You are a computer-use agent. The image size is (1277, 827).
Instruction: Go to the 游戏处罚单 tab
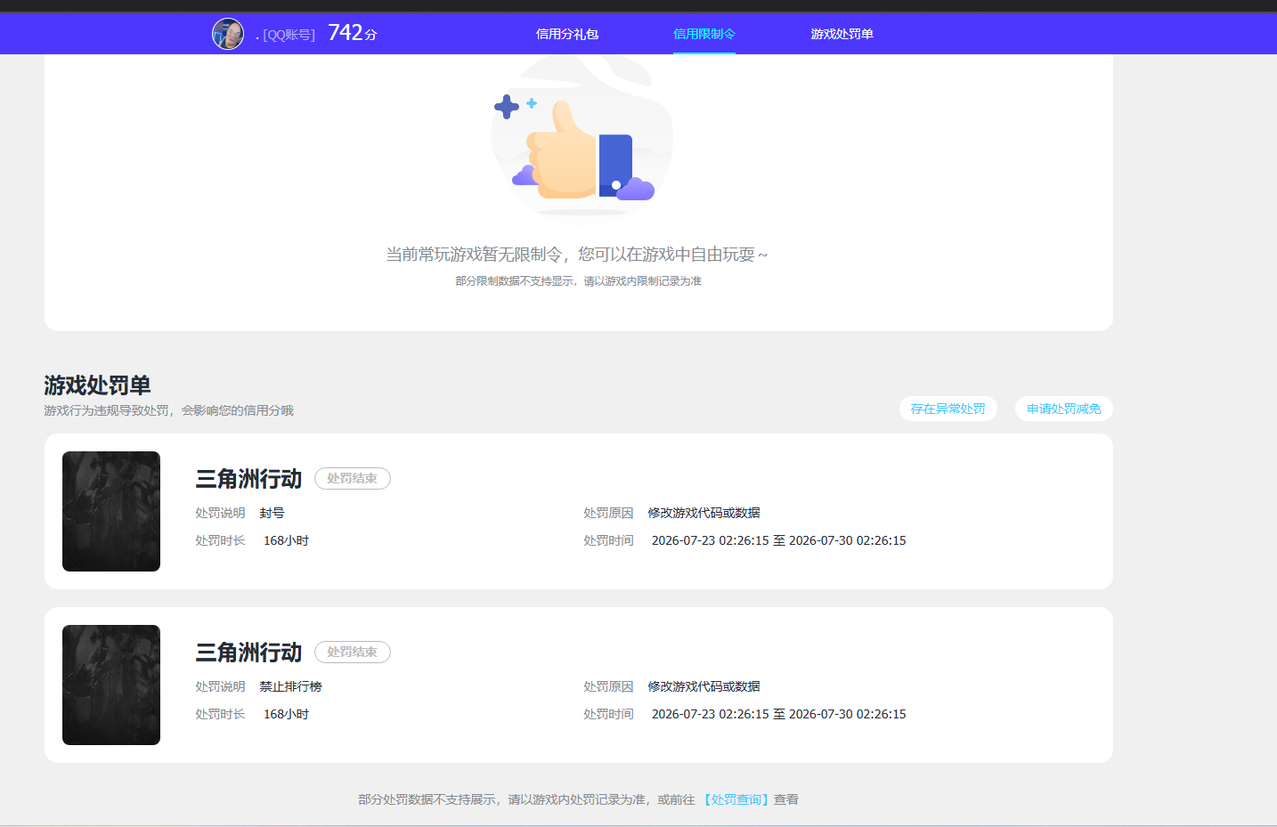(x=842, y=34)
